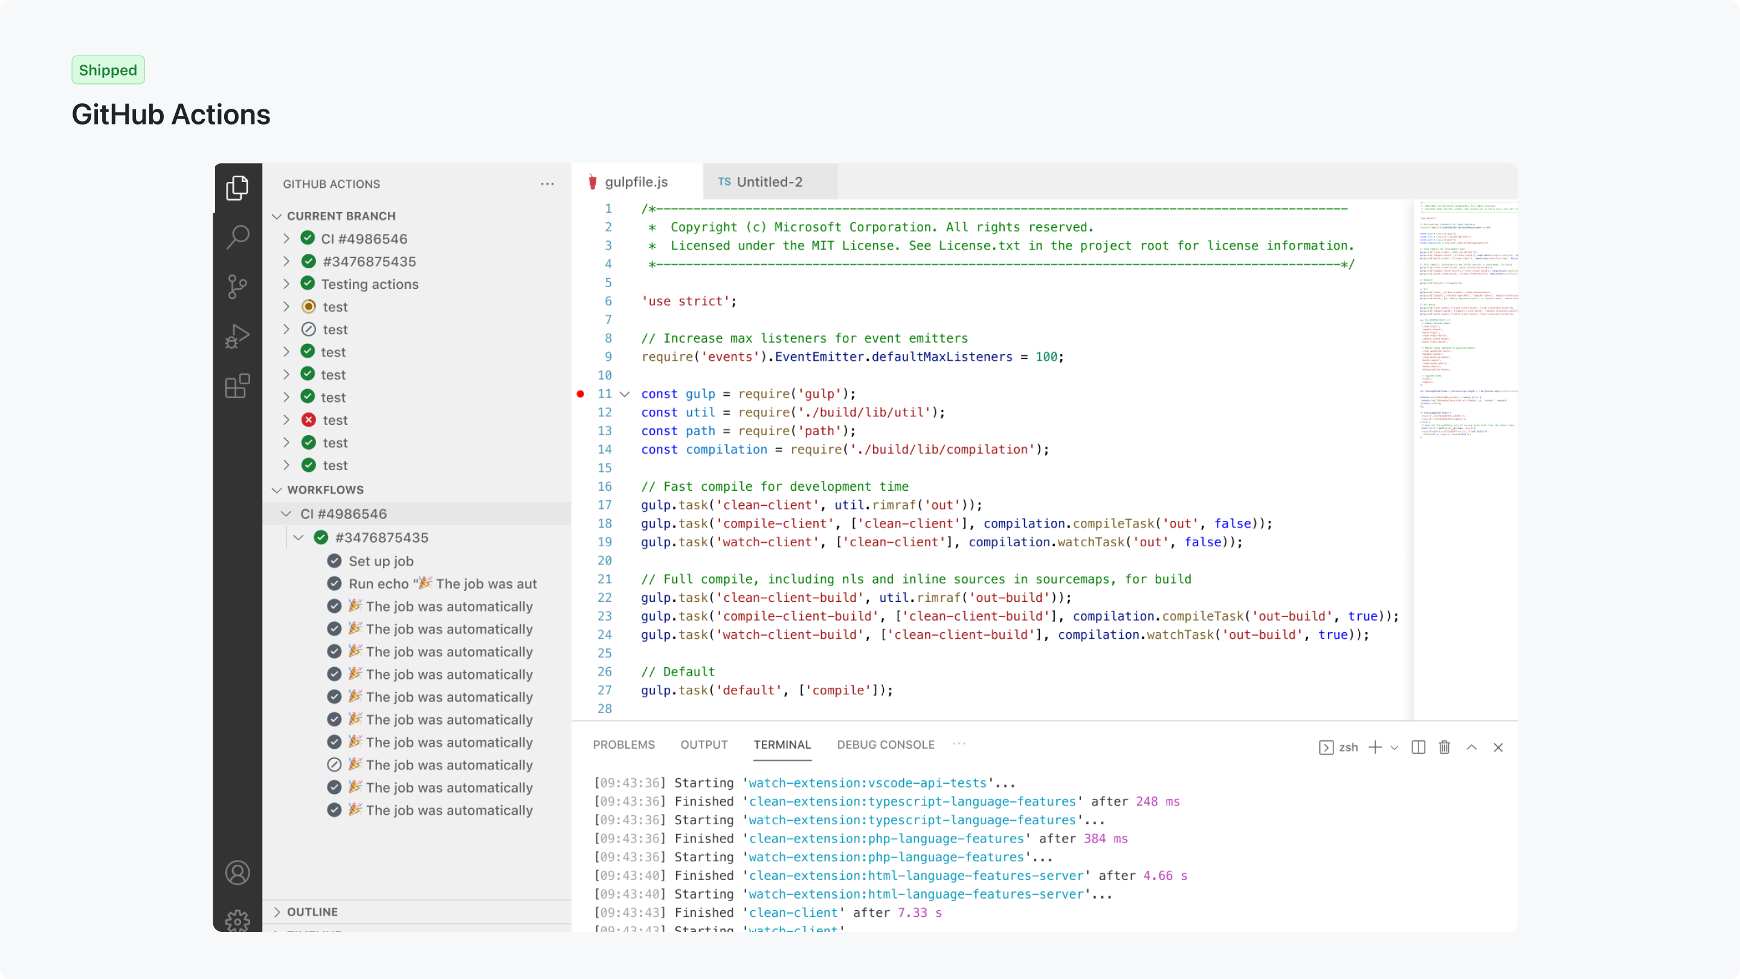The height and width of the screenshot is (979, 1740).
Task: Collapse the CURRENT BRANCH section
Action: click(277, 216)
